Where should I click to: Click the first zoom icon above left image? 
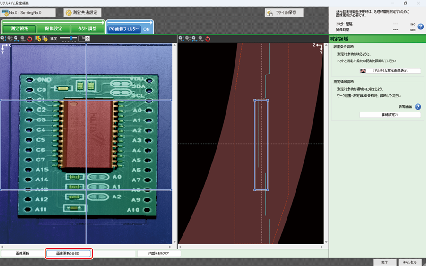pyautogui.click(x=3, y=38)
